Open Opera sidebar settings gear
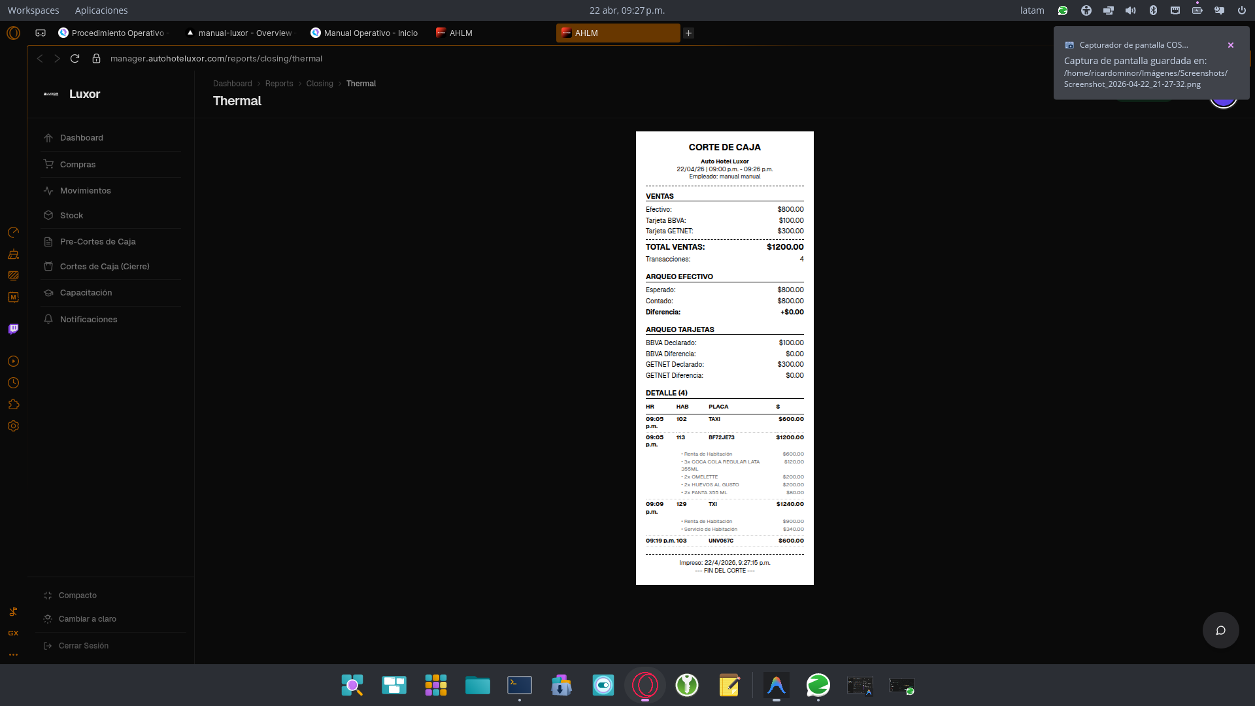1255x706 pixels. (13, 426)
